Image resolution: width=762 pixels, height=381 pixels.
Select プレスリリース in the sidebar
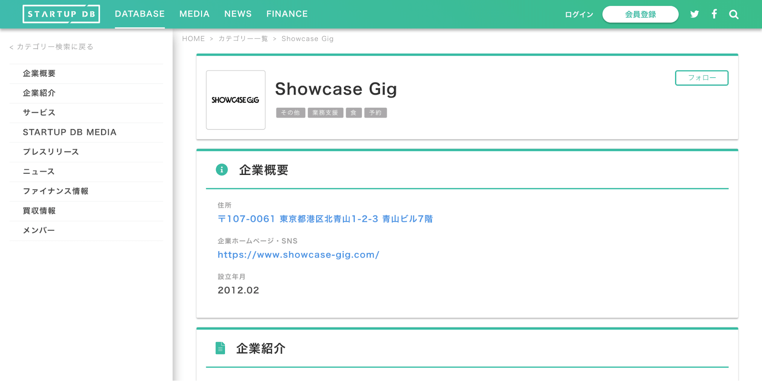tap(86, 152)
